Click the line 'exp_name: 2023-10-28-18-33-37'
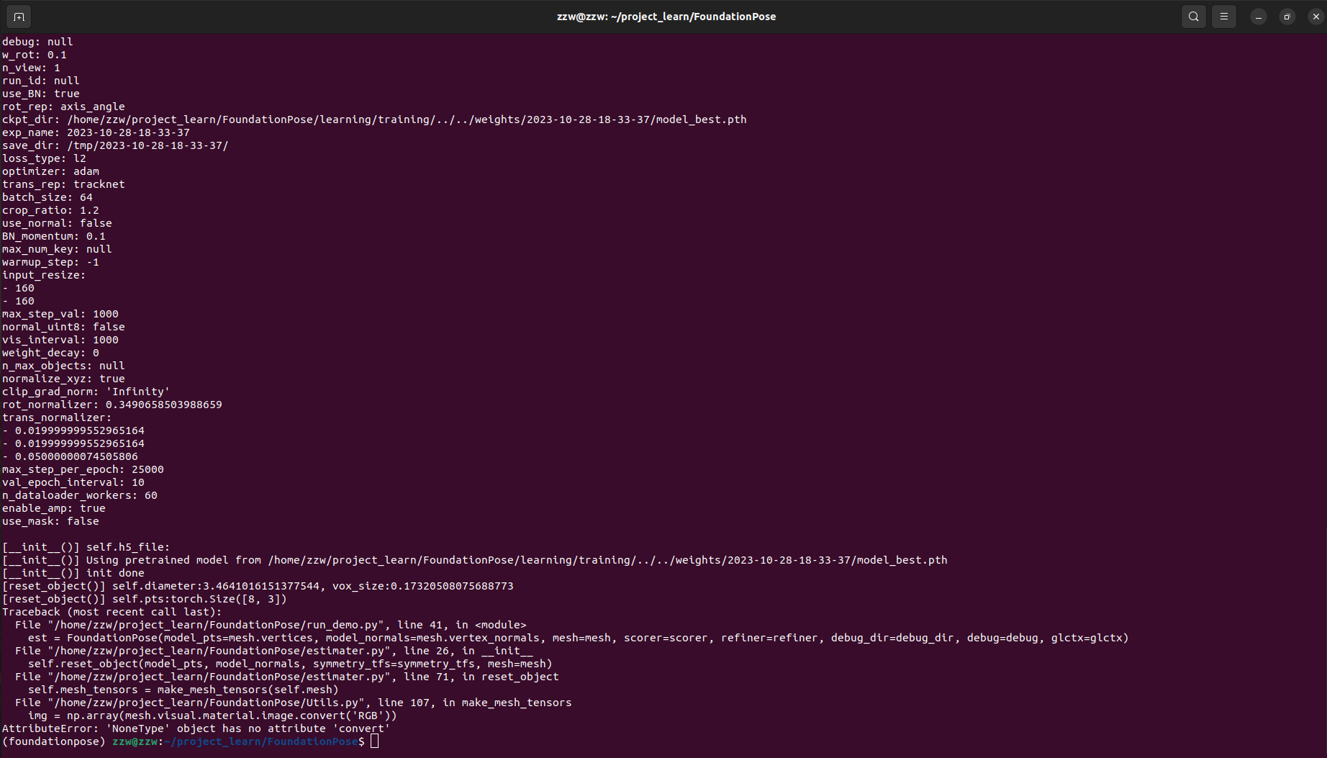The height and width of the screenshot is (758, 1327). tap(96, 132)
